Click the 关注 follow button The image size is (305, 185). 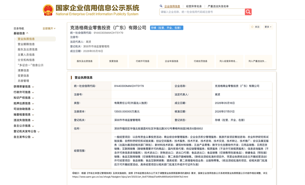[x=255, y=27]
